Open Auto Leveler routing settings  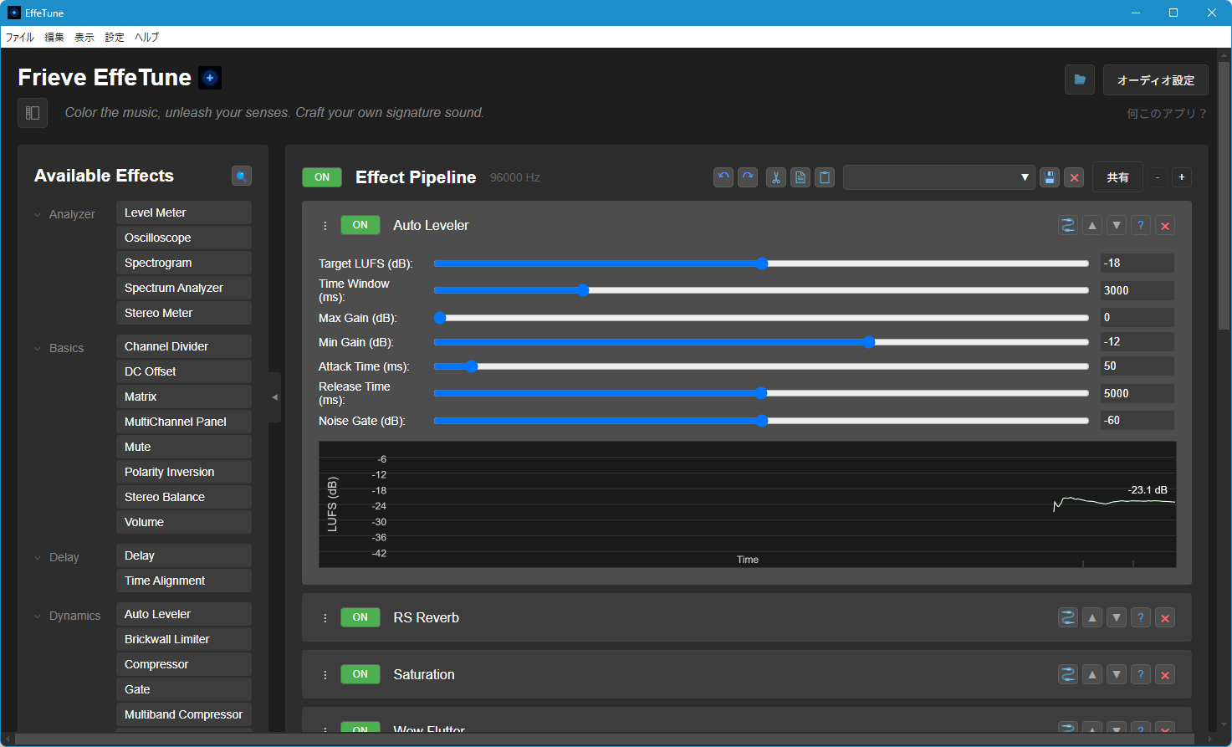tap(1068, 225)
